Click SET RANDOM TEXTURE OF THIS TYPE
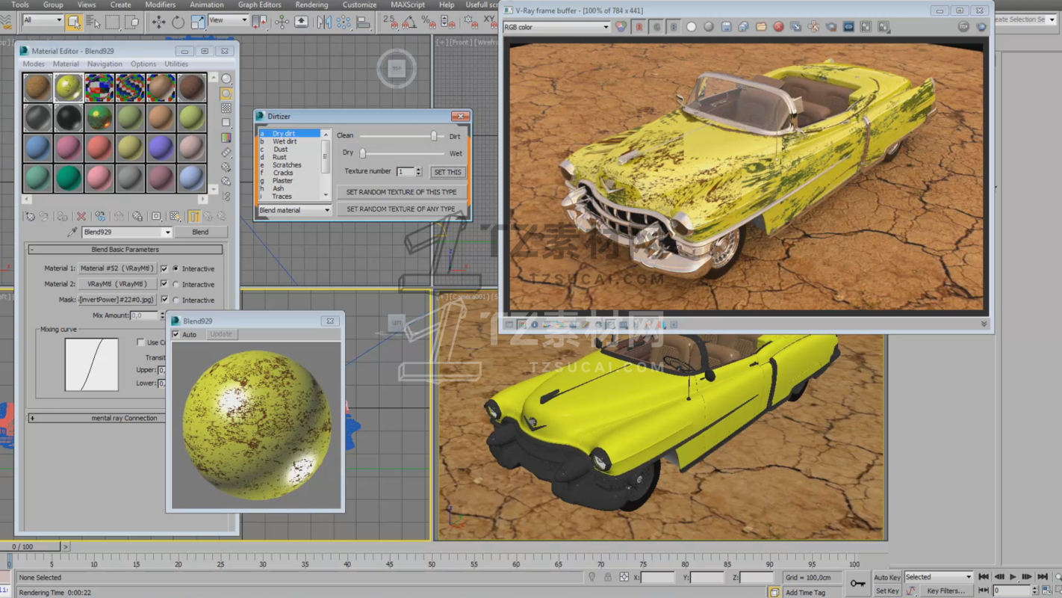This screenshot has width=1062, height=598. pyautogui.click(x=401, y=192)
